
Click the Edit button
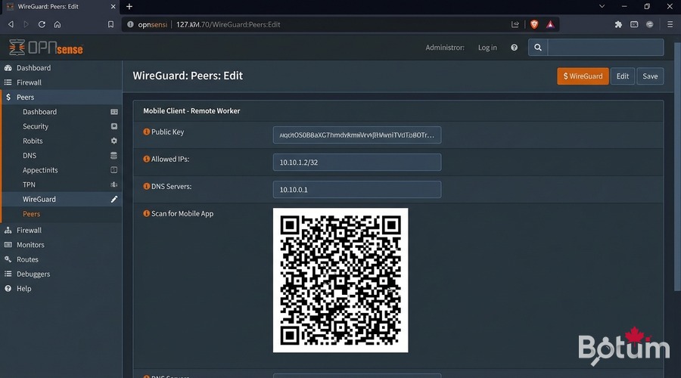click(x=623, y=76)
